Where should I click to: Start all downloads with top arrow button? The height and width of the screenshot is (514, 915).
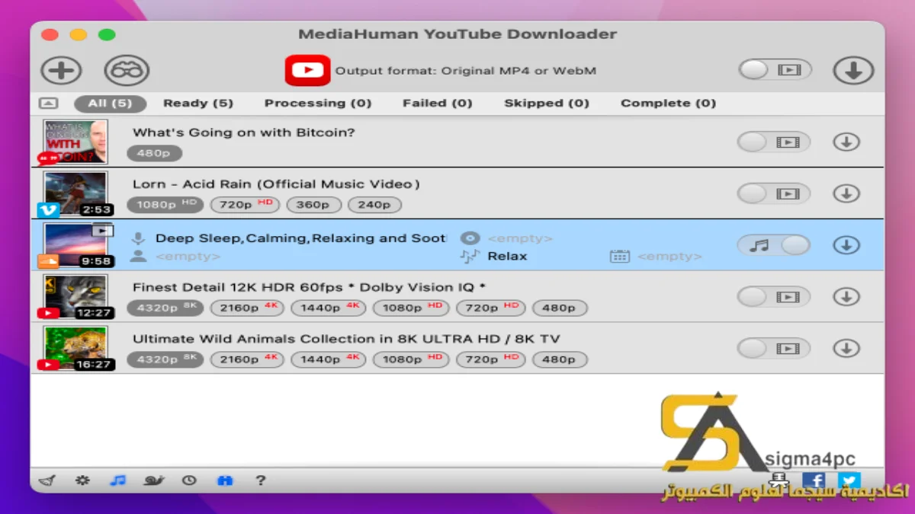click(853, 71)
